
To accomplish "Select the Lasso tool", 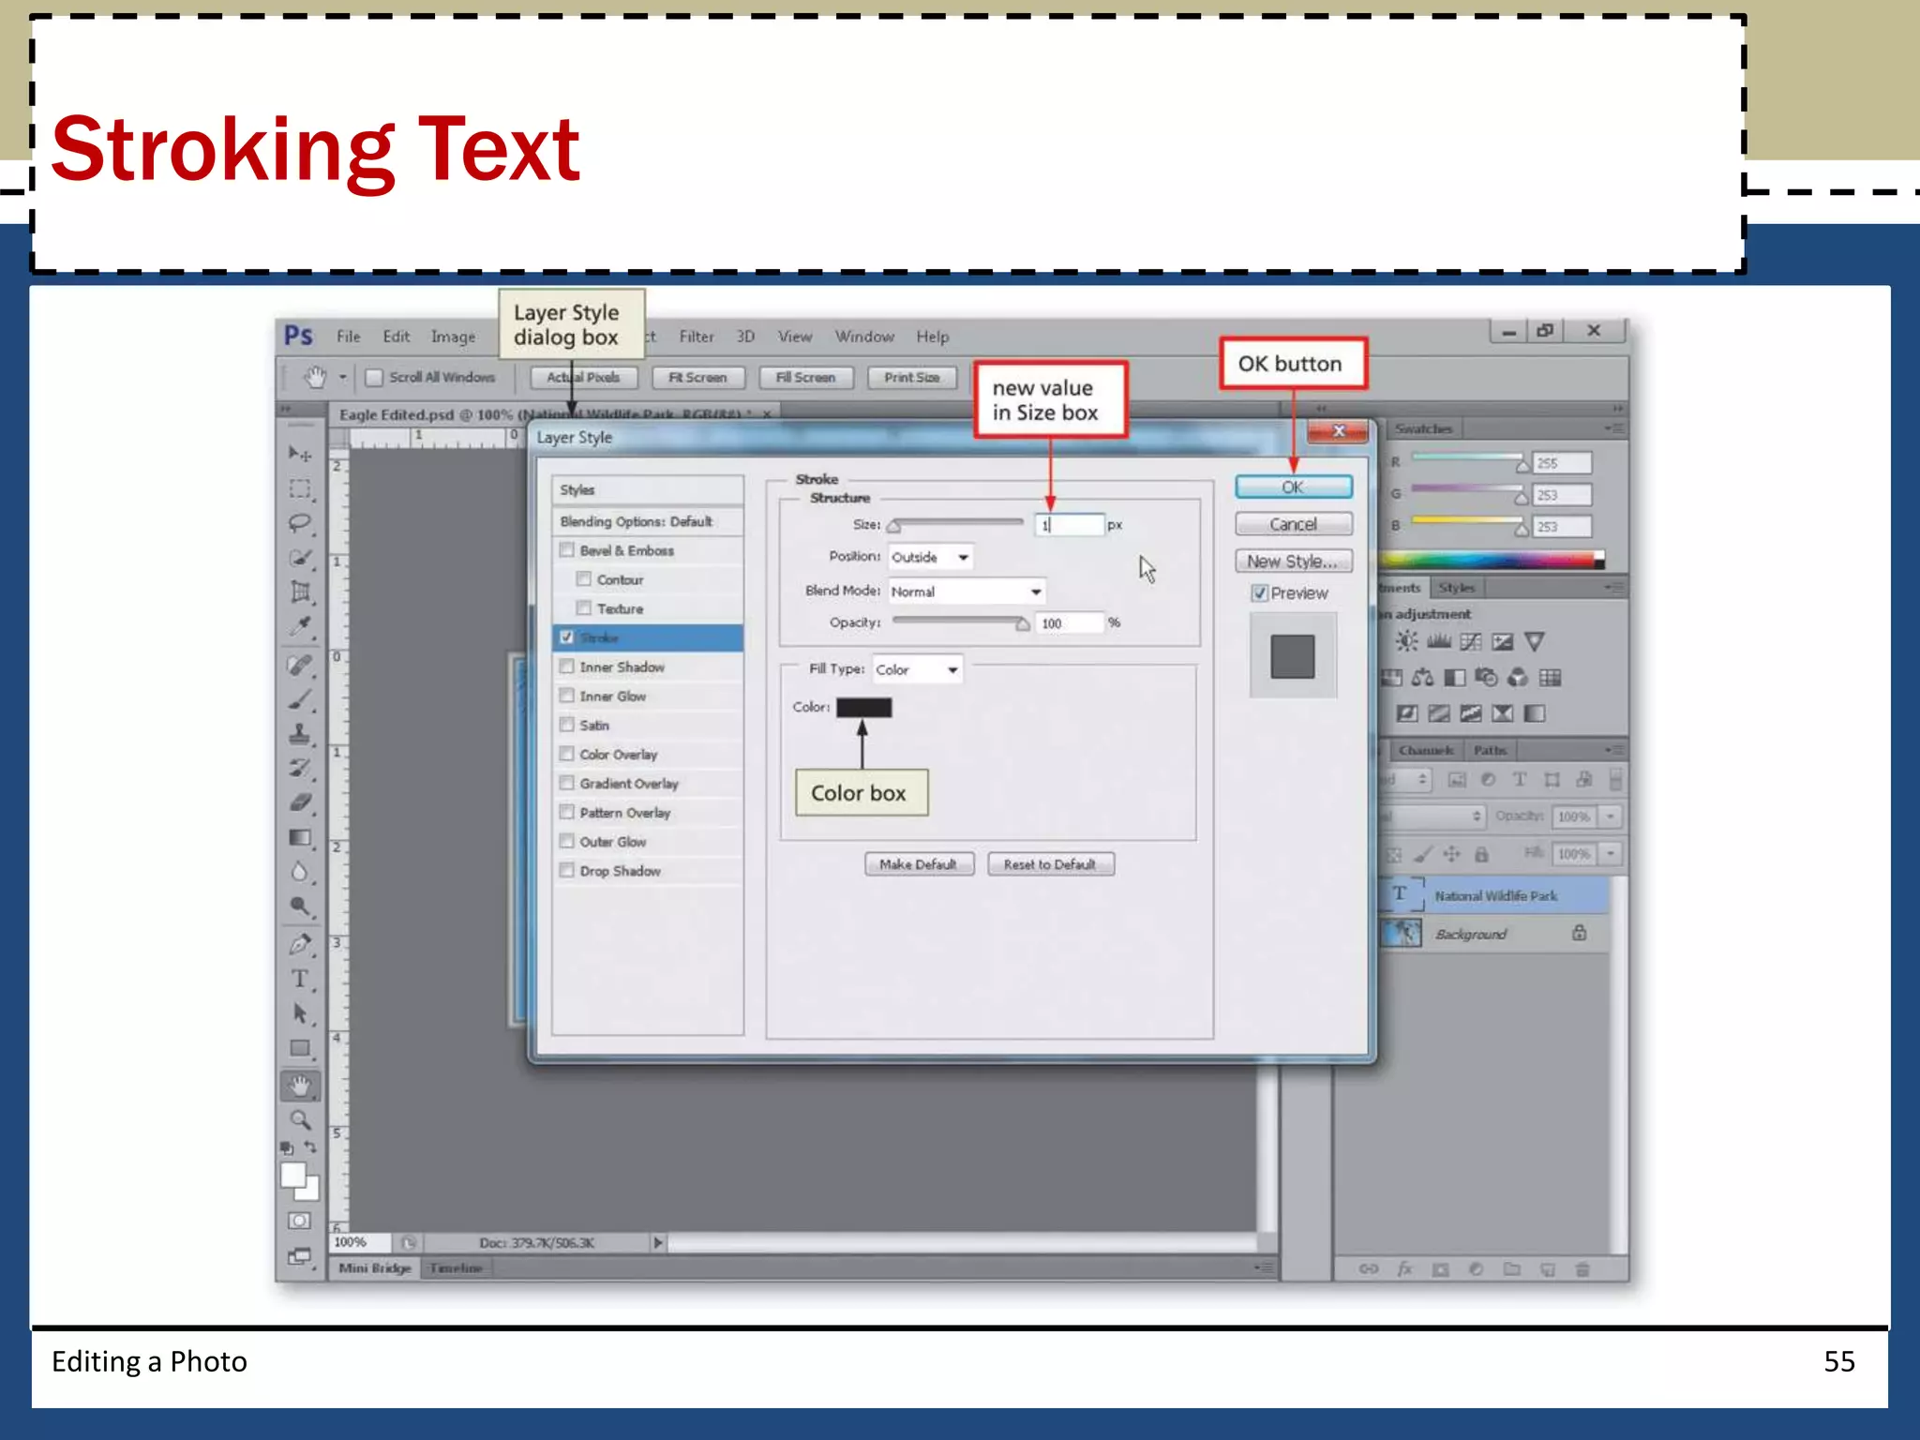I will (x=300, y=523).
